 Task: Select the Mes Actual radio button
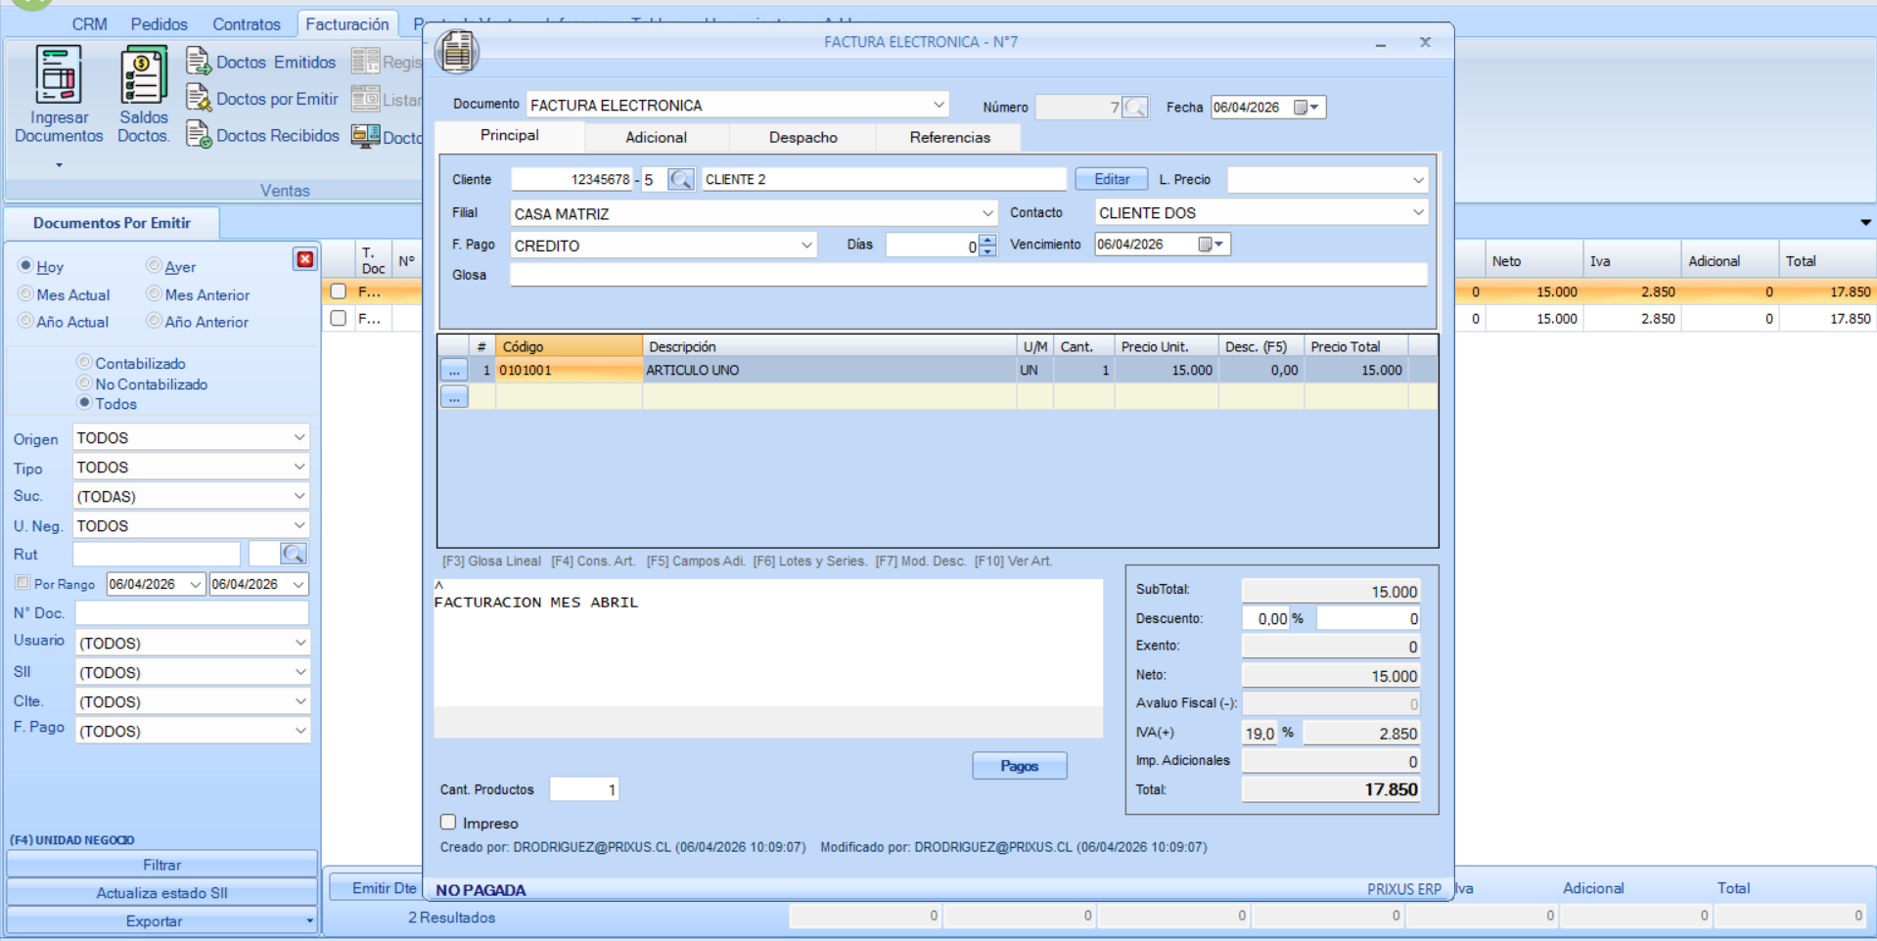26,294
